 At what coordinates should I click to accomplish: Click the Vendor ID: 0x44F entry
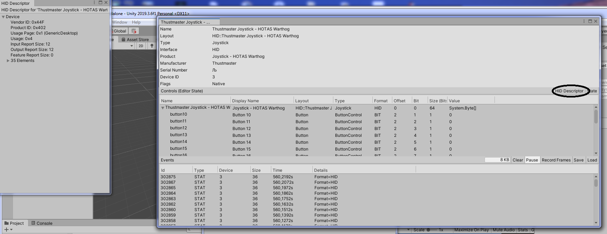click(x=27, y=22)
